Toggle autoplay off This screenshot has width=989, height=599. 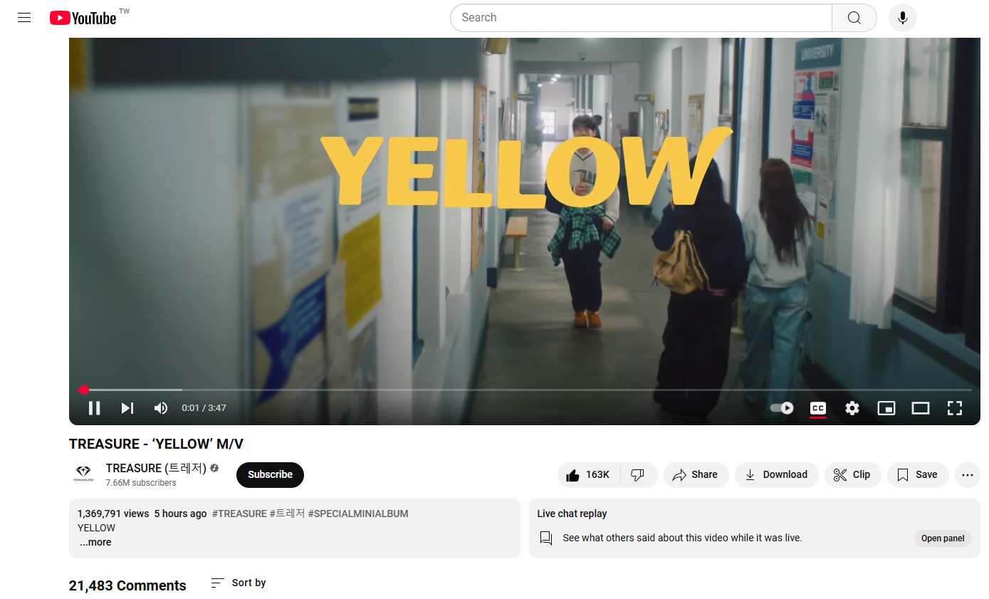780,407
